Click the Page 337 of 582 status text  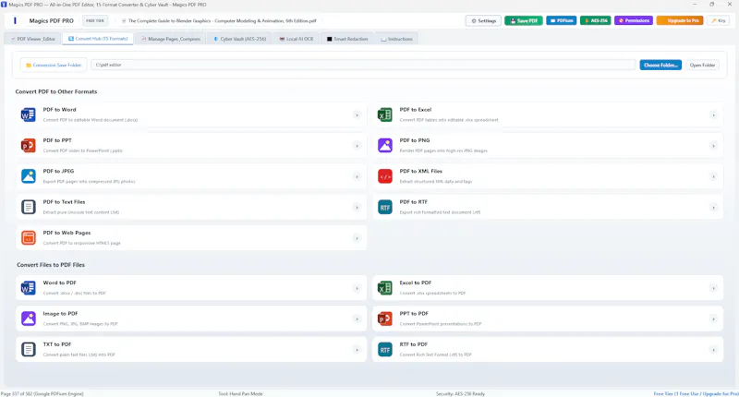click(42, 393)
